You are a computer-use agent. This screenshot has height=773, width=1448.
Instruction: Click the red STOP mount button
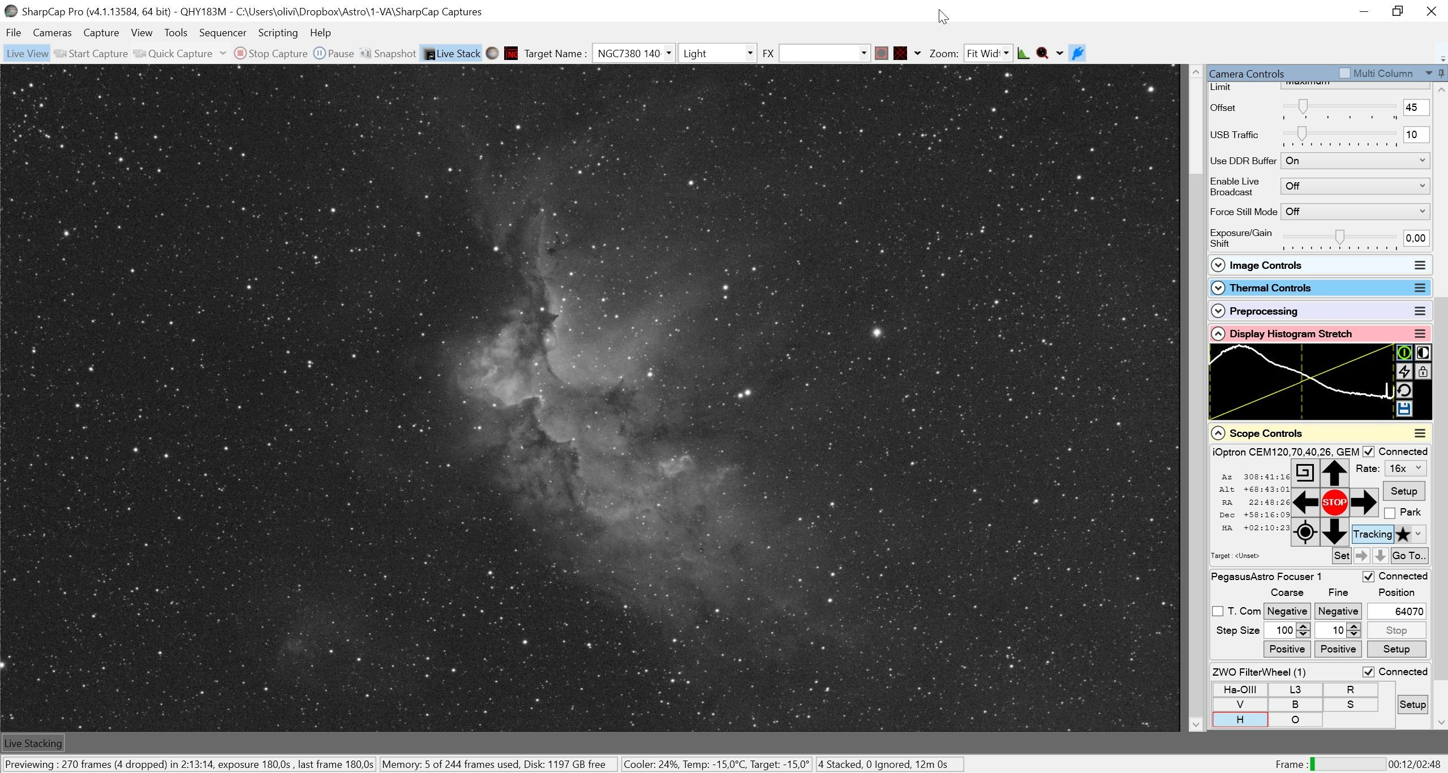1334,502
